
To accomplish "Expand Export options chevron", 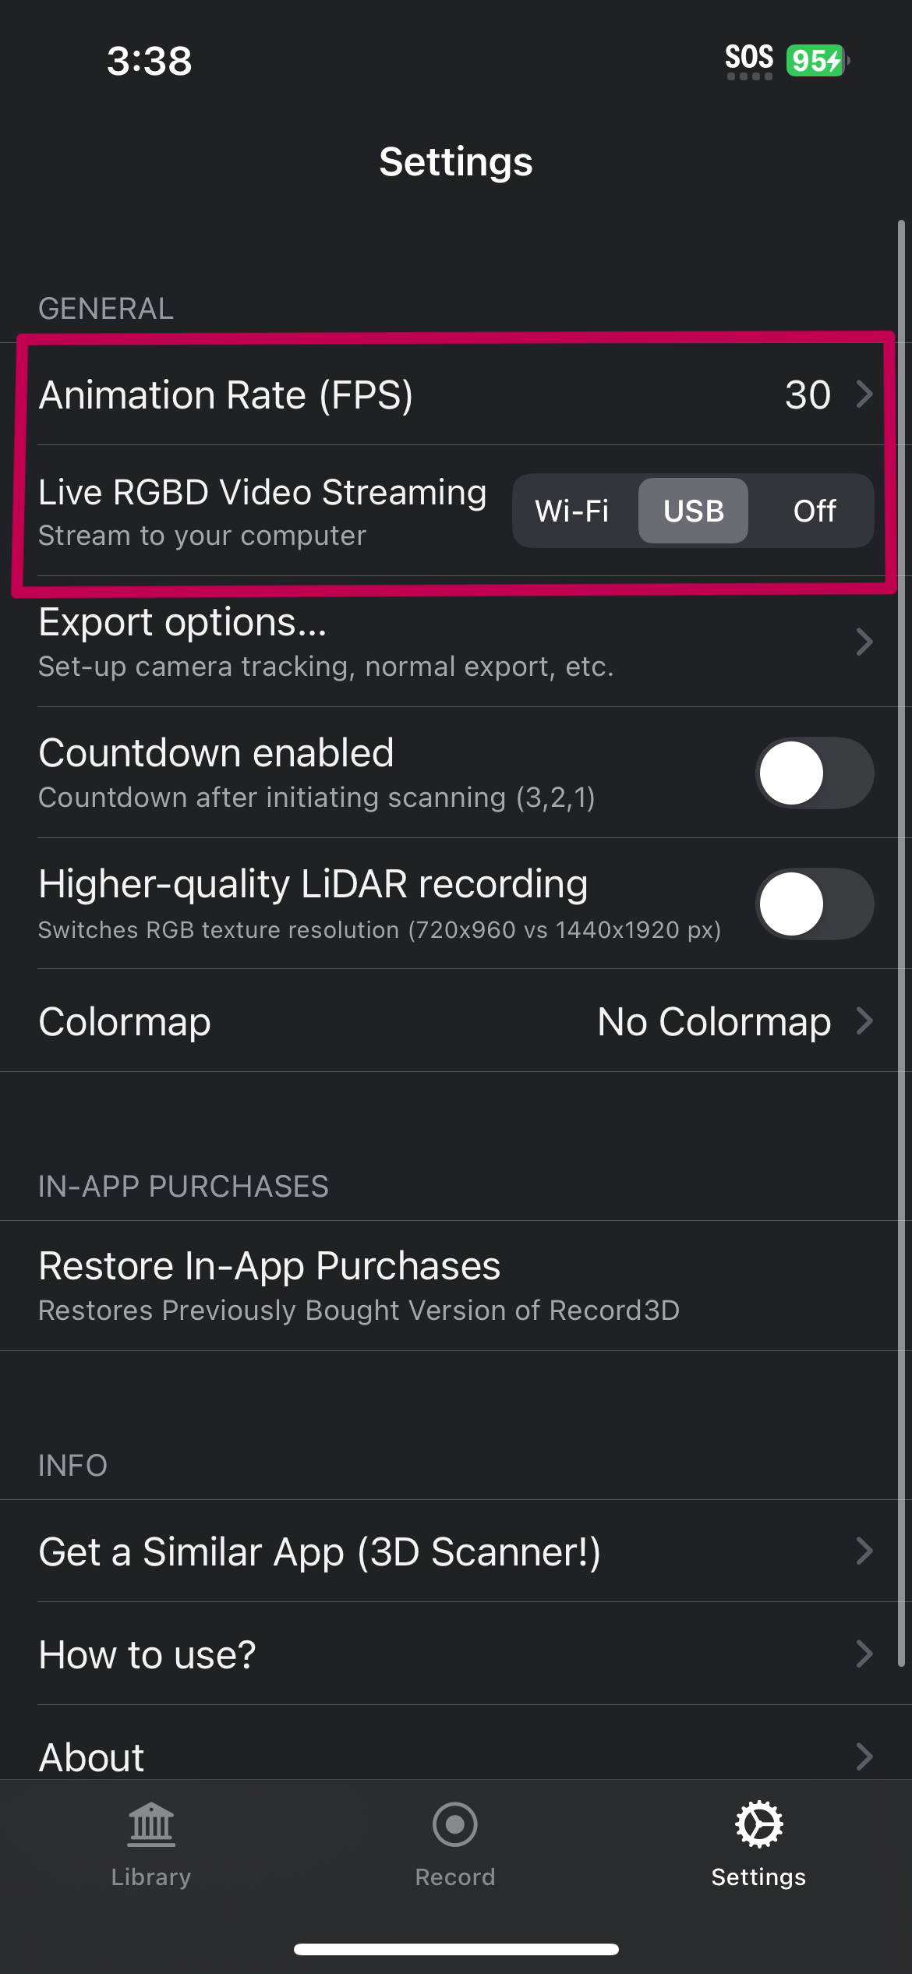I will tap(864, 642).
